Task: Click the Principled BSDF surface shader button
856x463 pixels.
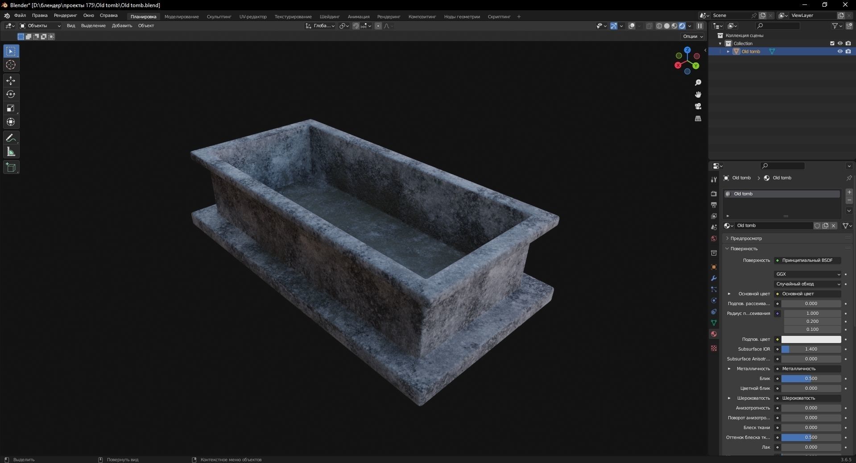Action: pos(808,260)
